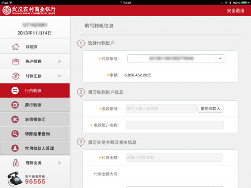Open 常用收款人管理 payee management

click(35, 148)
